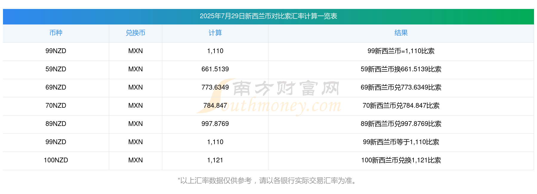Screen dimensions: 537x194
Task: Select the 结果 column header
Action: 401,33
